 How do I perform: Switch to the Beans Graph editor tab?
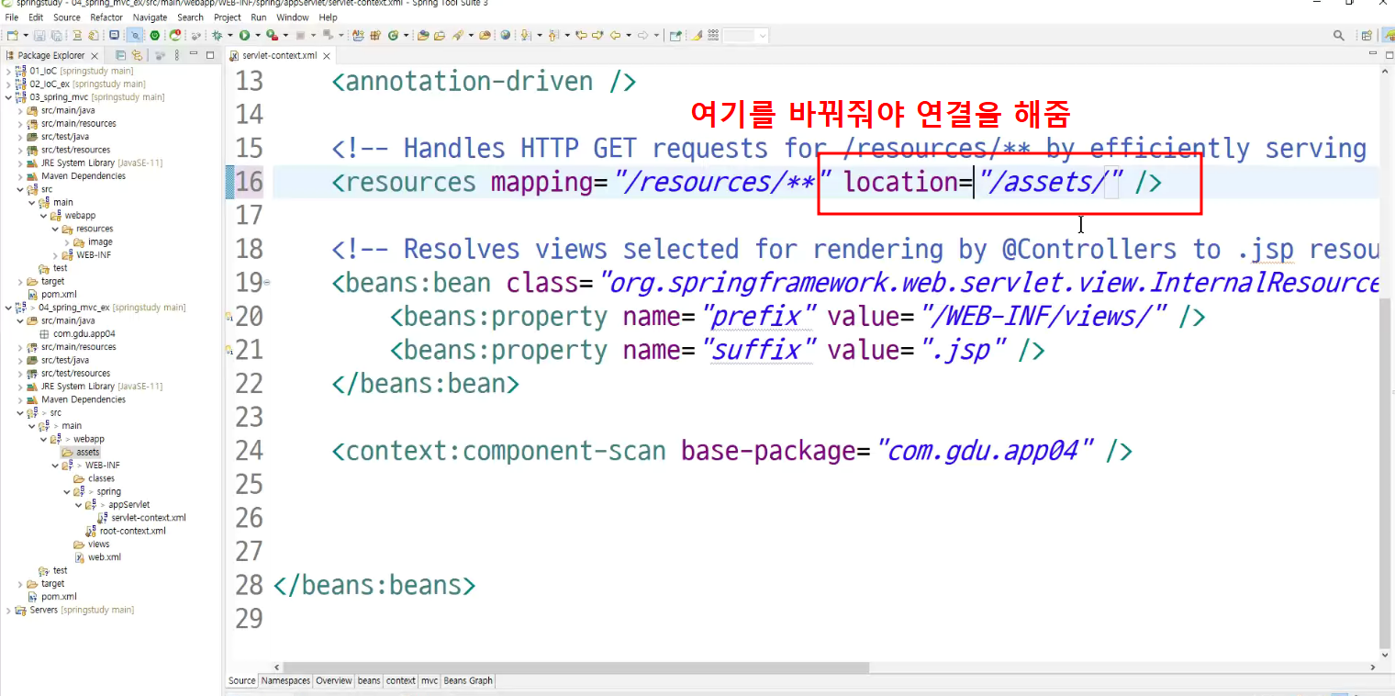[x=468, y=680]
